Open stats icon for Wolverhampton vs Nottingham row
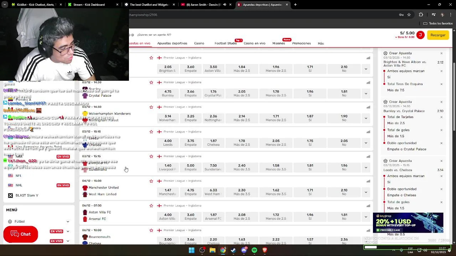 click(x=368, y=107)
